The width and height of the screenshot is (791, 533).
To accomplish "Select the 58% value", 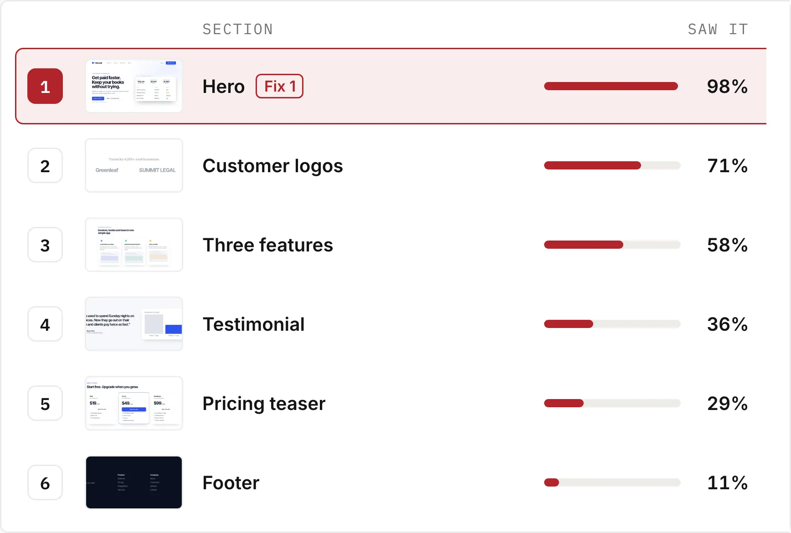I will pyautogui.click(x=727, y=245).
